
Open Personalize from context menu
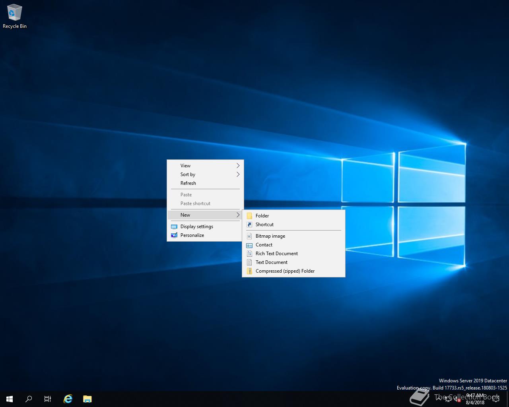(x=205, y=235)
